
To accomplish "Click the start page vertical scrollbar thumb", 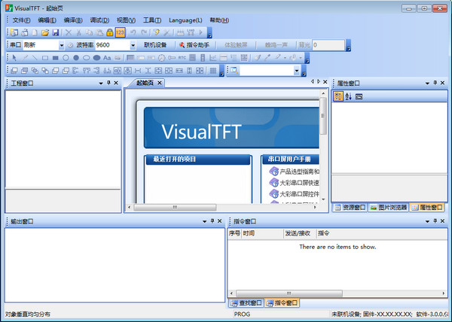I will pyautogui.click(x=323, y=116).
